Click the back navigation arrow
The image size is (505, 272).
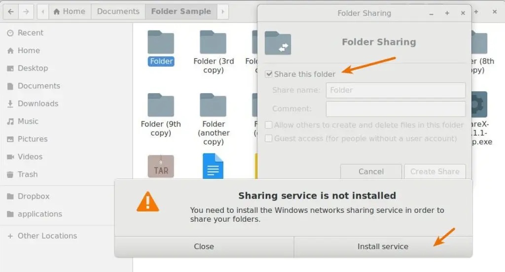11,11
